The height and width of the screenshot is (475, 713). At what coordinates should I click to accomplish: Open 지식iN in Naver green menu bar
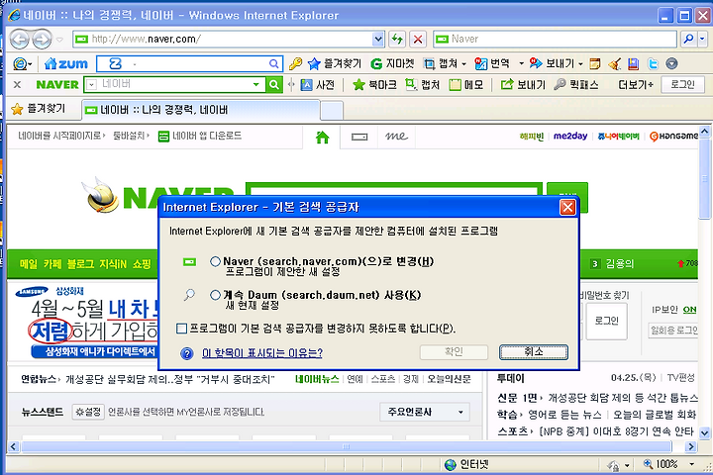113,264
